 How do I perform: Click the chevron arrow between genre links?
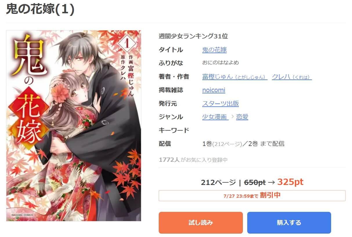point(232,117)
